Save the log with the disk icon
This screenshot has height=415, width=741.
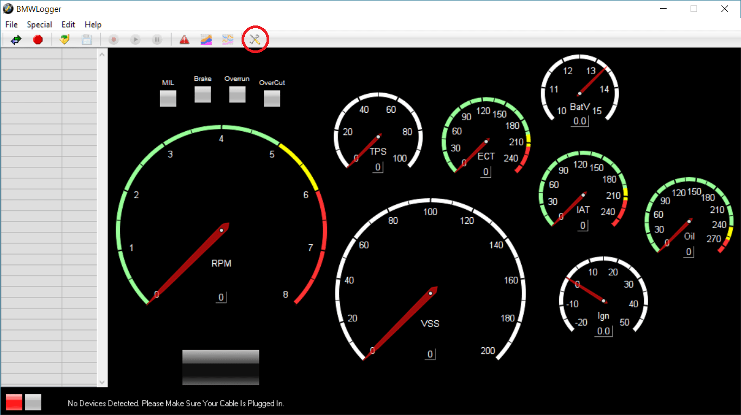coord(87,38)
